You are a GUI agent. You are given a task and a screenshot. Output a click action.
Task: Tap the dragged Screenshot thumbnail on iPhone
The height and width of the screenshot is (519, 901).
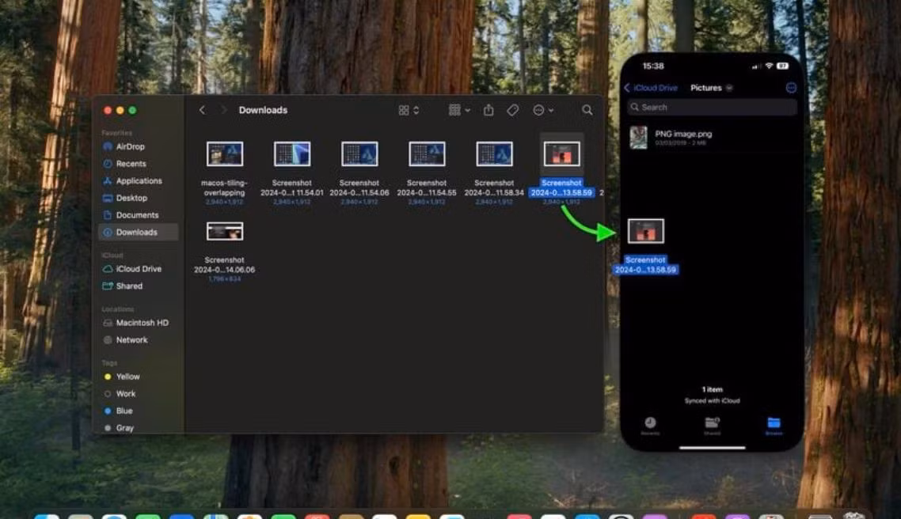(x=646, y=231)
